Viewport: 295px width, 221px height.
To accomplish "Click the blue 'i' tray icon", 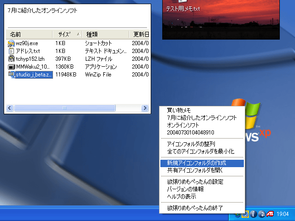I will pos(254,214).
